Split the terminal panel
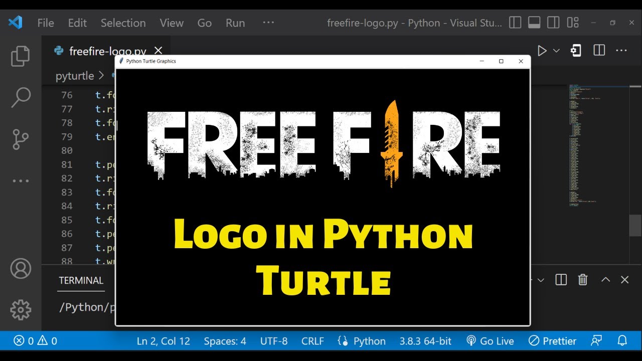Screen dimensions: 642x361 click(x=561, y=280)
